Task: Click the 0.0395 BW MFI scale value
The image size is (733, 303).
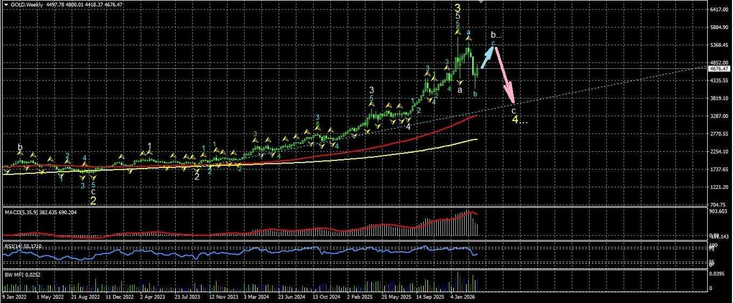Action: point(717,274)
